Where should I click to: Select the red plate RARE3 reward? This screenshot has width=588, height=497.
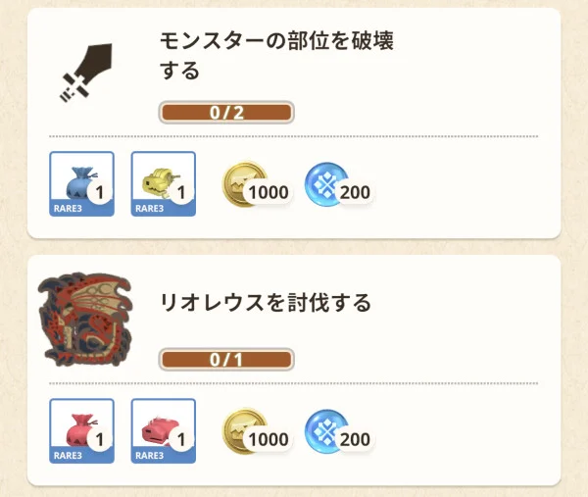point(163,430)
